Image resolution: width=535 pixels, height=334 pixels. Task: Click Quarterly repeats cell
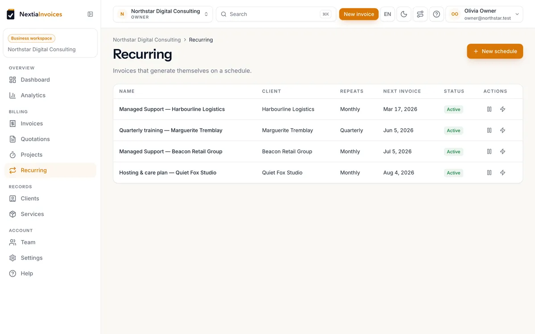click(352, 130)
